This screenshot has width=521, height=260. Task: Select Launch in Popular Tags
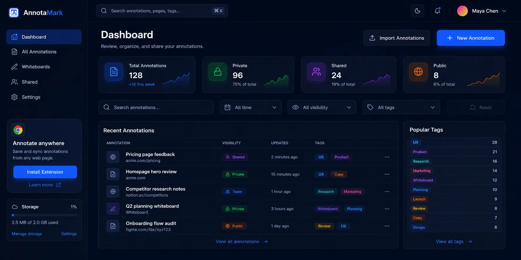[x=454, y=199]
